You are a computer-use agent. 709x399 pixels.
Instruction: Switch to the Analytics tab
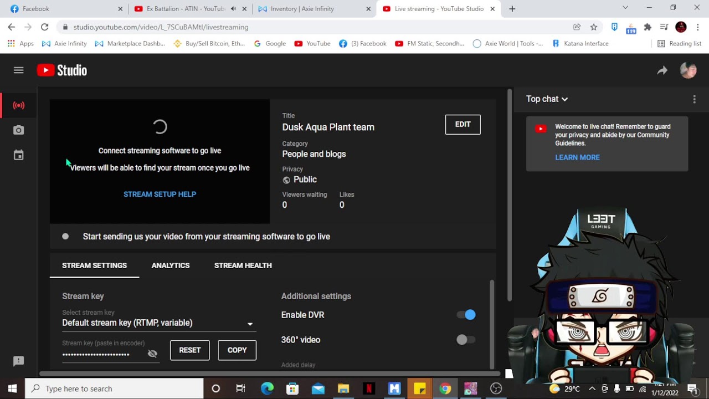[x=171, y=265]
